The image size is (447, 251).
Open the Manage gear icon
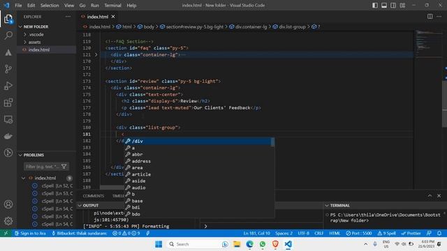8,221
